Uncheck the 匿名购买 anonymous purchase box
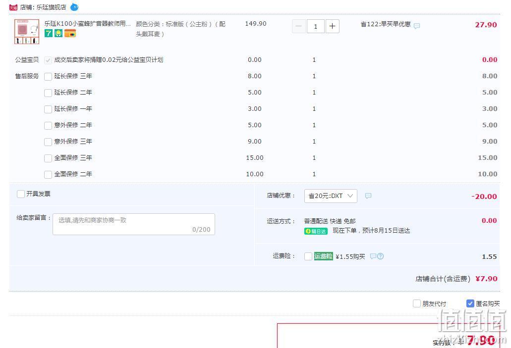Viewport: 511px width, 348px height. 470,304
